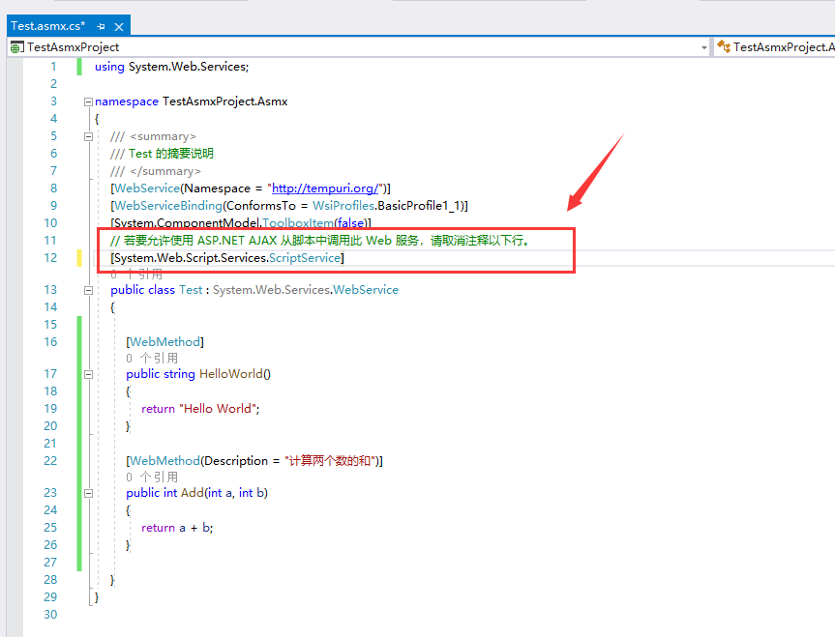Click the reference count above HelloWorld
This screenshot has height=637, width=835.
152,359
